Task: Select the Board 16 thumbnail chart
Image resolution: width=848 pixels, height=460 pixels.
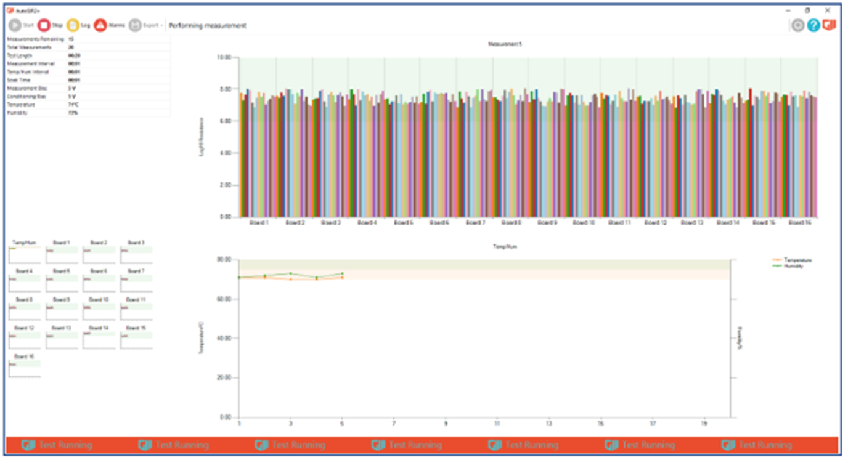Action: [x=25, y=368]
